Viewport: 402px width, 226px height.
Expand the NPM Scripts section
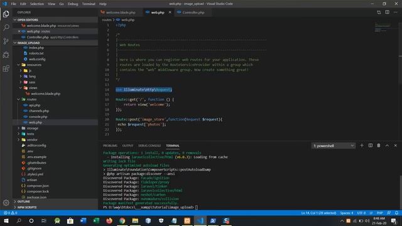(55, 207)
